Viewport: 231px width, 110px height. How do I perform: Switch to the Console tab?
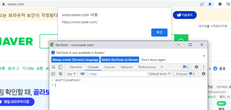93,67
